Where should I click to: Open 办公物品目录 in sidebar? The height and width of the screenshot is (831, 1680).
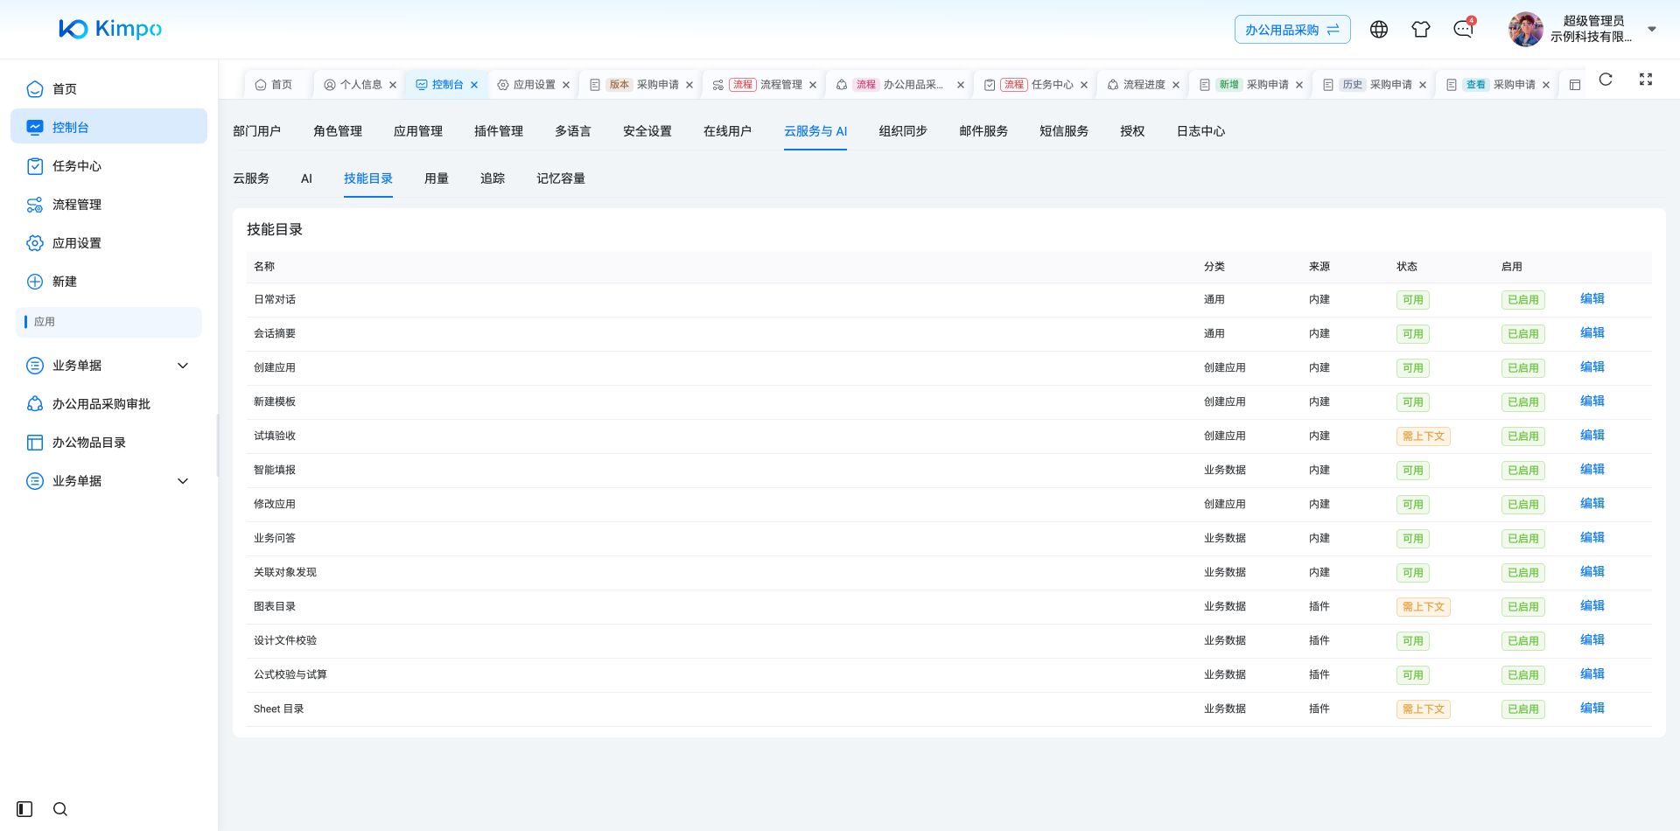(108, 443)
